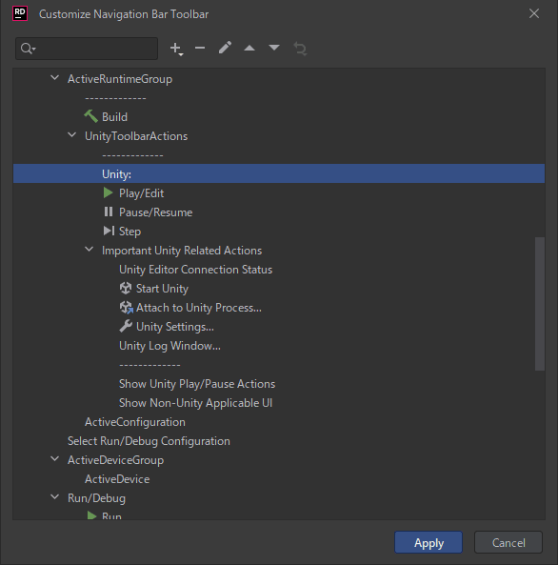This screenshot has width=558, height=565.
Task: Select the Unity Settings... label
Action: coord(174,327)
